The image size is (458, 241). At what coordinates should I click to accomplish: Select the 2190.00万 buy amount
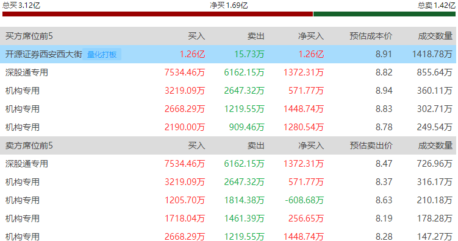(185, 127)
